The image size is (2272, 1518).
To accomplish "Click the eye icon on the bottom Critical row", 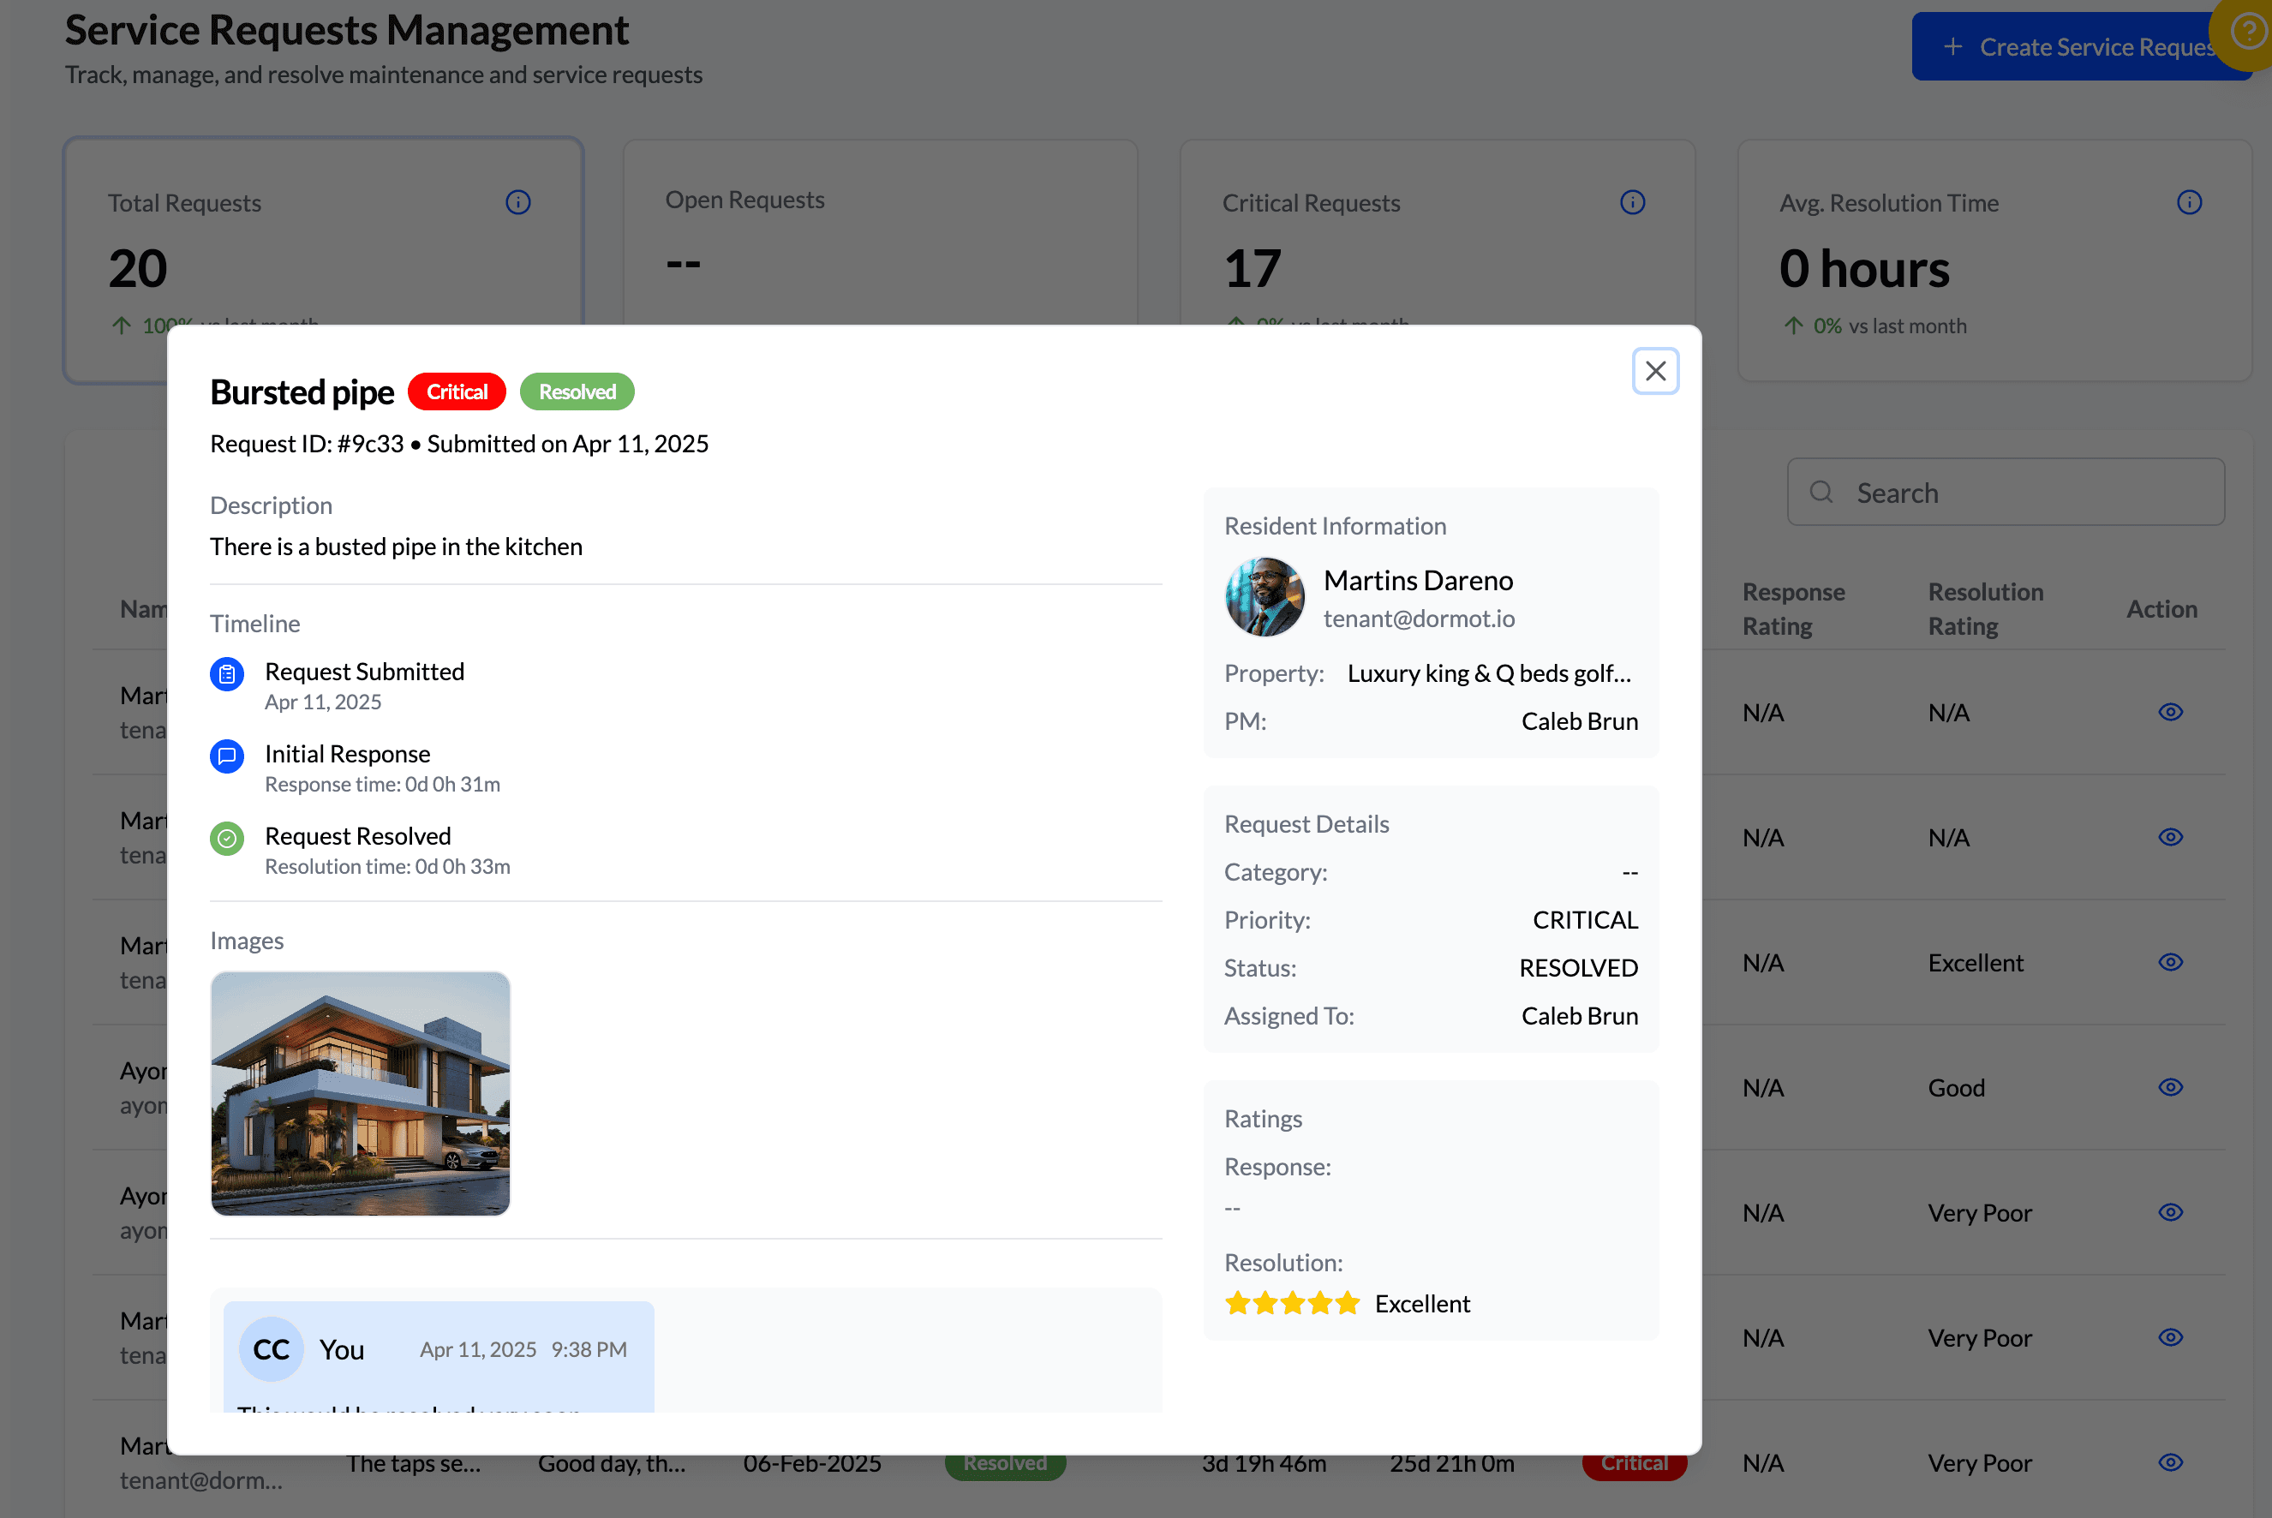I will 2170,1463.
